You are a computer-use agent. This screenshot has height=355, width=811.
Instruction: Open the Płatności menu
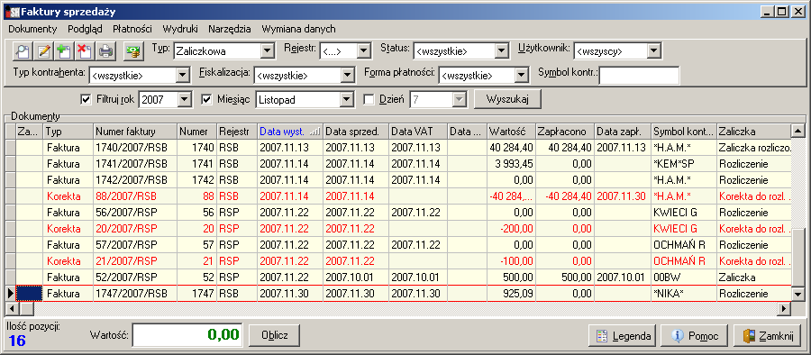tap(132, 29)
